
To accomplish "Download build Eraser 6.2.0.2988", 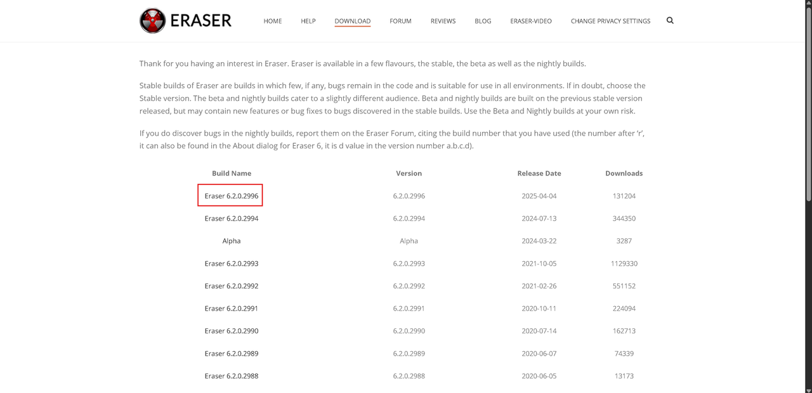I will click(232, 376).
